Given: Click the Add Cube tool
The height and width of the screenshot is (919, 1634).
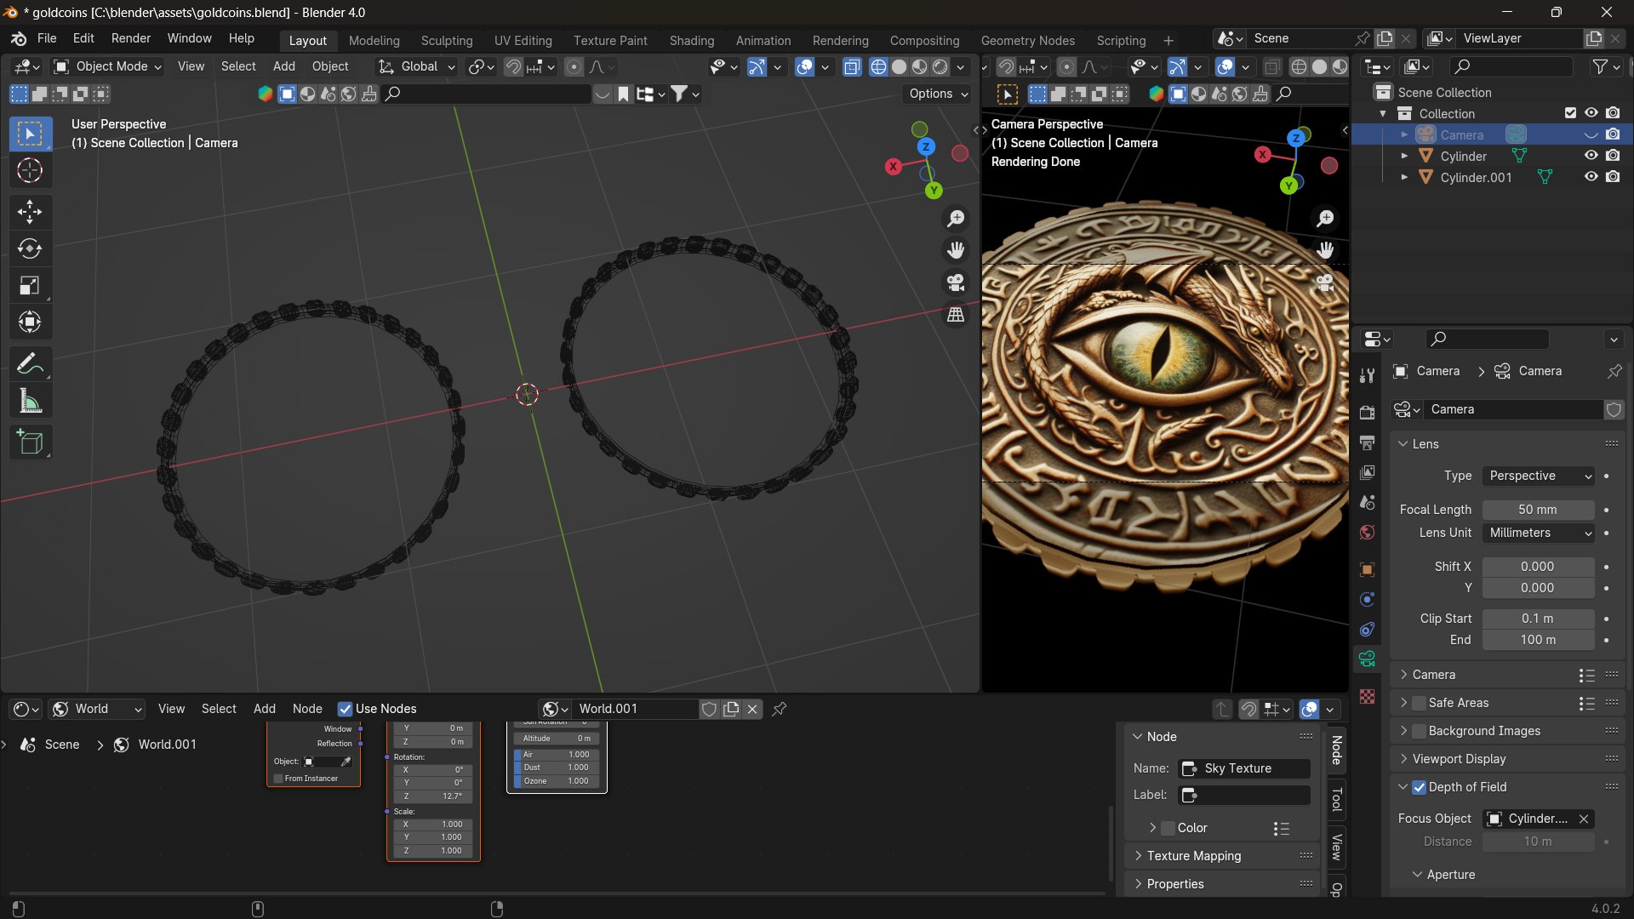Looking at the screenshot, I should point(30,442).
